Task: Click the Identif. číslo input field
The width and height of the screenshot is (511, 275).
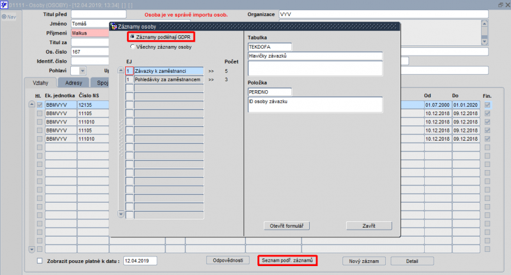Action: click(90, 61)
